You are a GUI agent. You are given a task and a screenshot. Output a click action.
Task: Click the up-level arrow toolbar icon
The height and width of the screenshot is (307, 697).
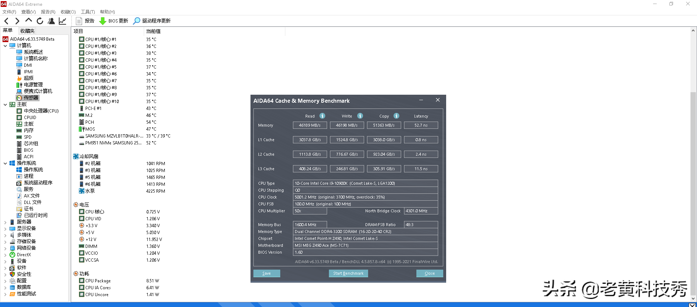coord(29,21)
